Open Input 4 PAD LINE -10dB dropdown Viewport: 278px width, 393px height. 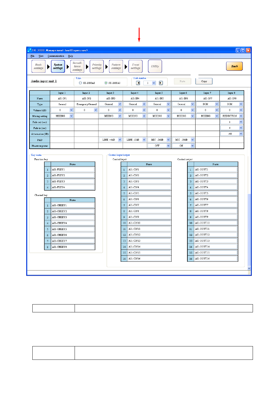point(144,140)
